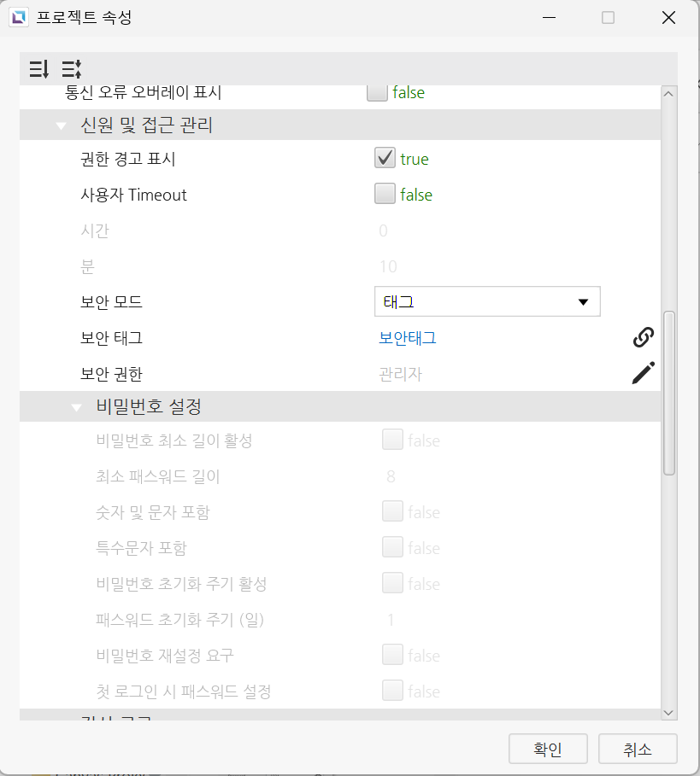Close the 프로젝트 속성 dialog
This screenshot has width=700, height=776.
pyautogui.click(x=668, y=18)
